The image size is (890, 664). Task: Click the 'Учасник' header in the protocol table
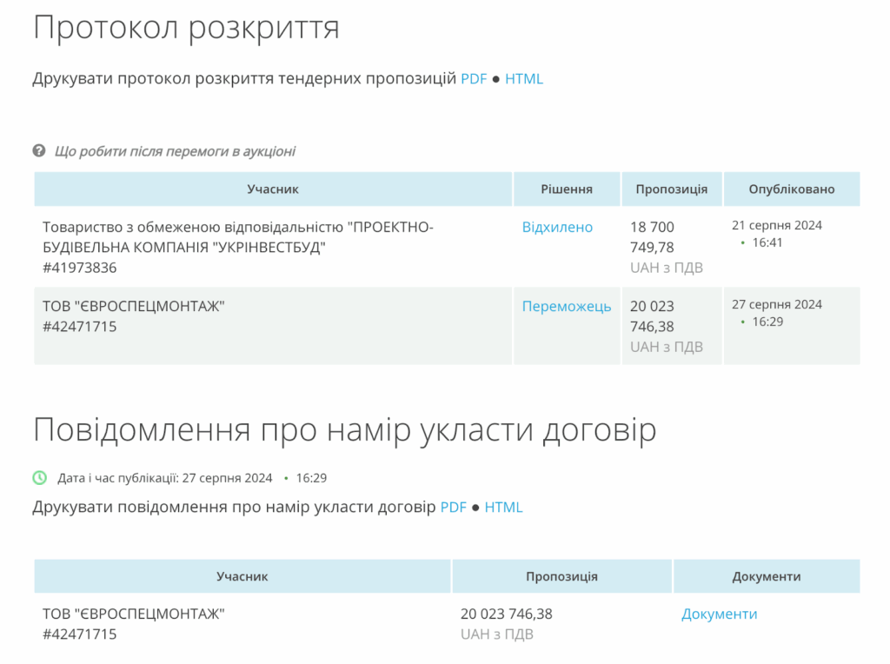(x=272, y=189)
